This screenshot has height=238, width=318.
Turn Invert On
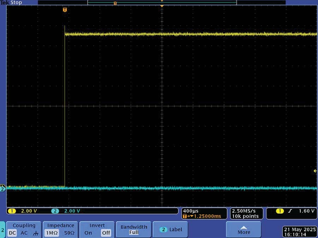pyautogui.click(x=88, y=233)
